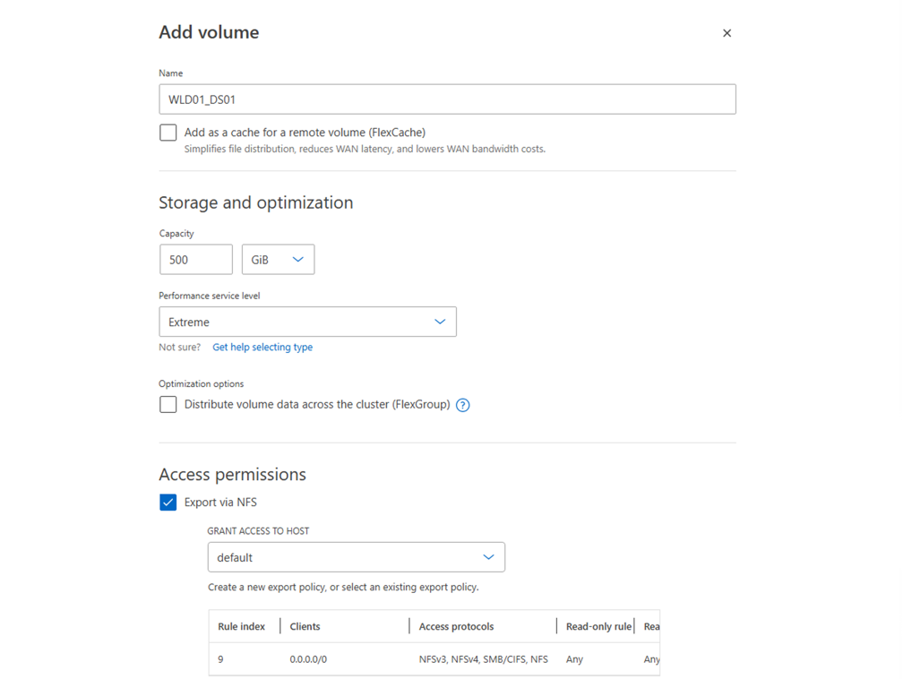Click the chevron arrow beside default policy
The image size is (903, 679).
(x=488, y=557)
